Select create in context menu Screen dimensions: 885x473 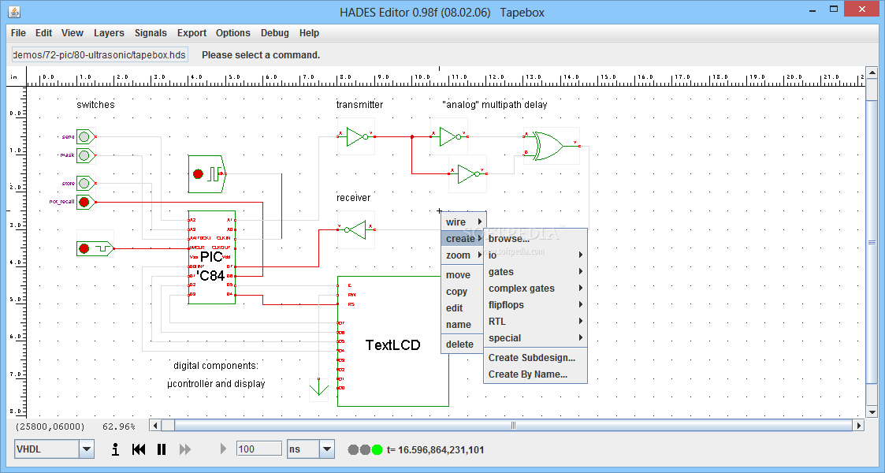[x=463, y=239]
